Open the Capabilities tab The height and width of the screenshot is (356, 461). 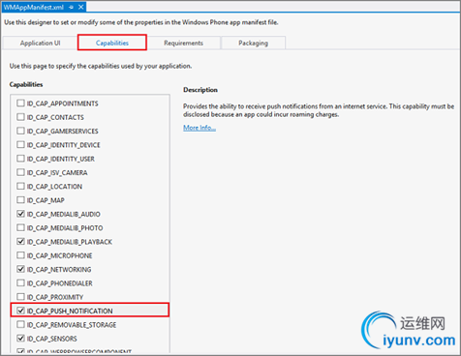point(112,43)
